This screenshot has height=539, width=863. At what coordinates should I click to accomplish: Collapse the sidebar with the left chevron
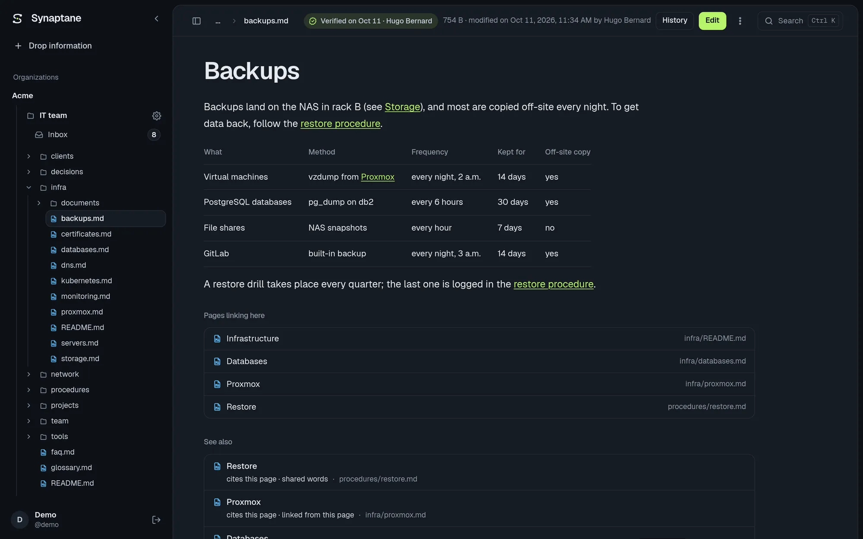click(x=157, y=19)
